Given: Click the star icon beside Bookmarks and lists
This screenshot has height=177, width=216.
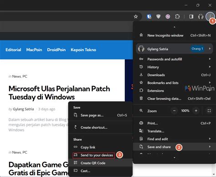Looking at the screenshot, I should coord(141,82).
